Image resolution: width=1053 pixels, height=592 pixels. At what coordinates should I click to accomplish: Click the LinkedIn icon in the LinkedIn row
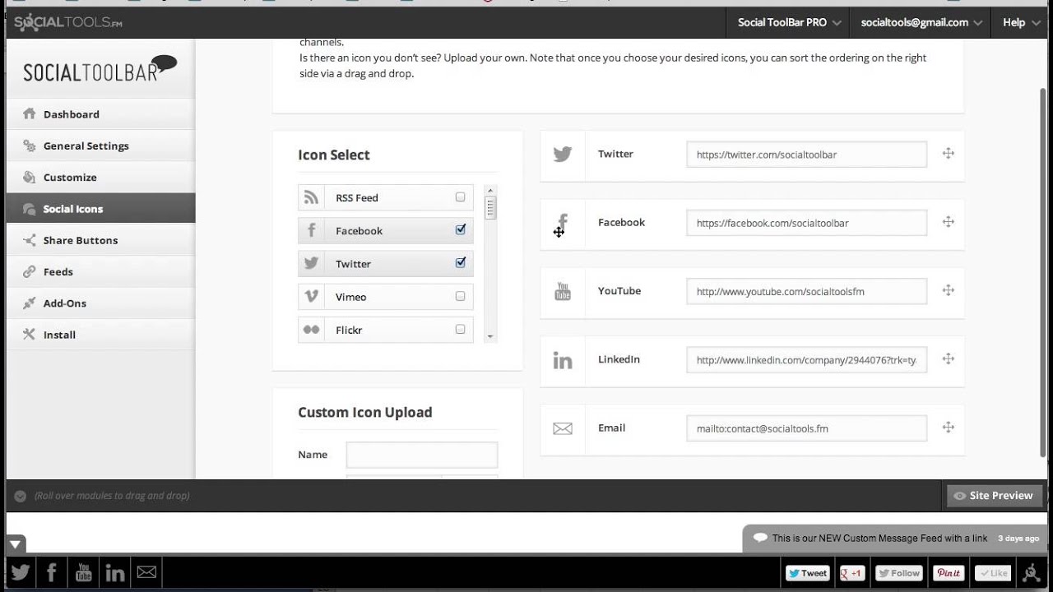click(563, 359)
